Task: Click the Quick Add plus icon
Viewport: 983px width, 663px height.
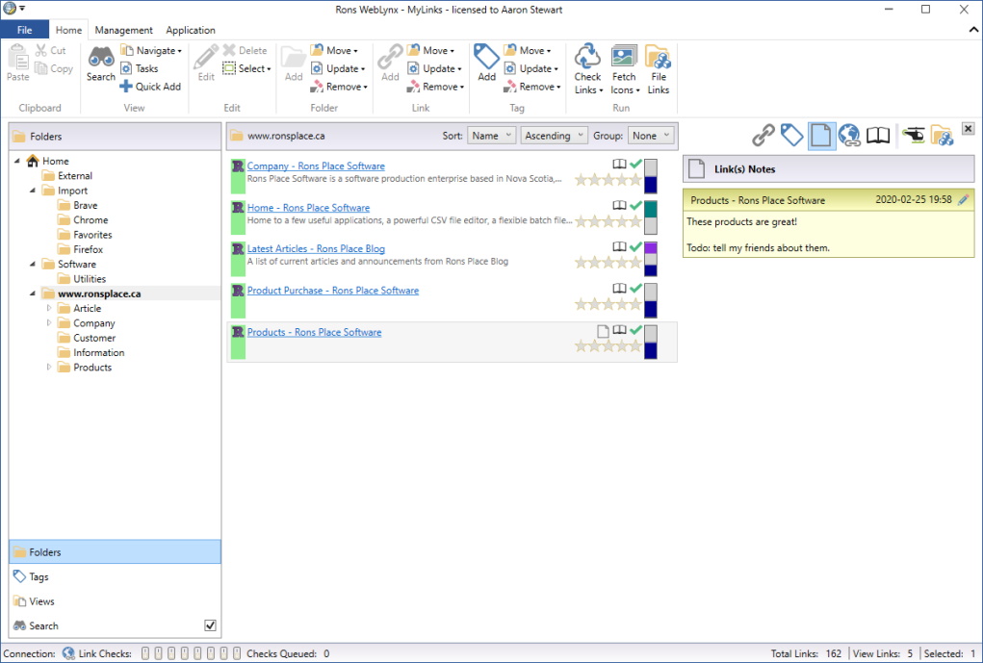Action: tap(126, 87)
